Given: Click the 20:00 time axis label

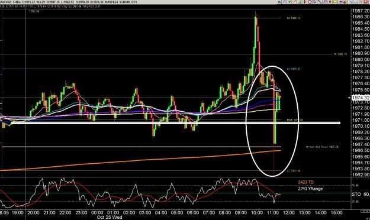Looking at the screenshot, I should [x=33, y=213].
